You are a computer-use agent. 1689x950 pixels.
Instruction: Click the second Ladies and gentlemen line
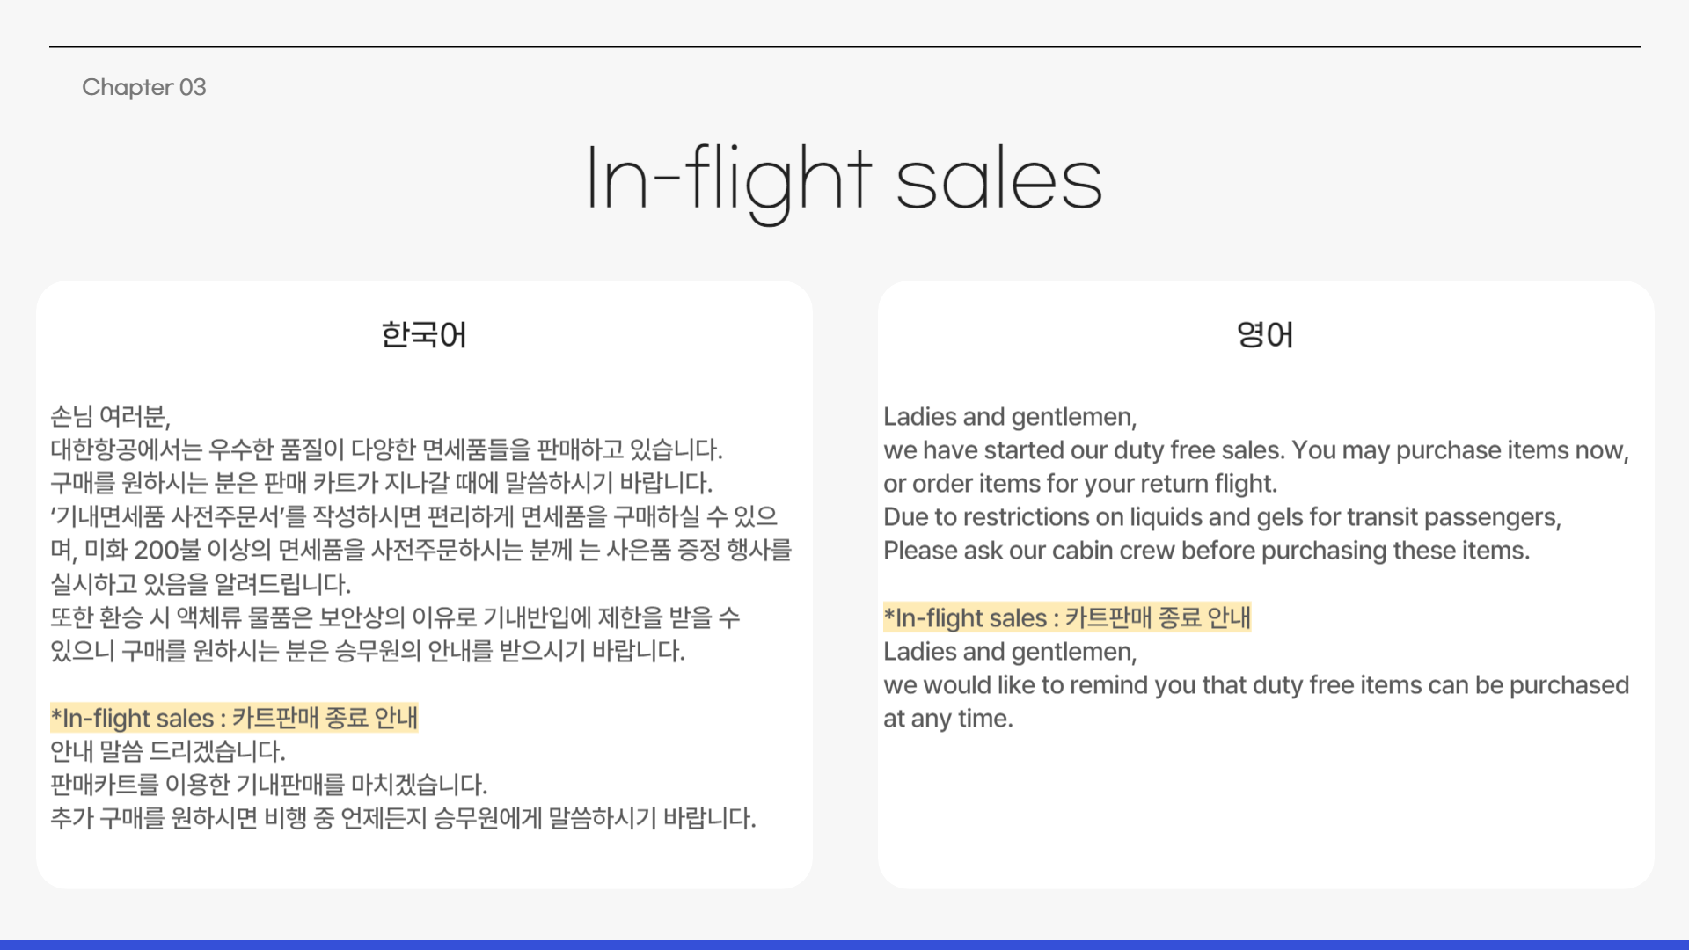coord(1010,651)
